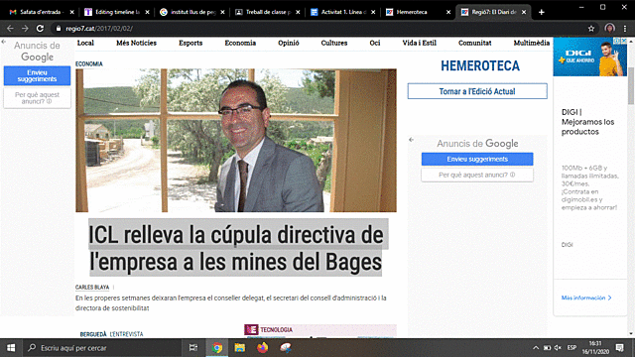Close the DIGI ad with the X icon
635x357 pixels.
click(x=624, y=41)
